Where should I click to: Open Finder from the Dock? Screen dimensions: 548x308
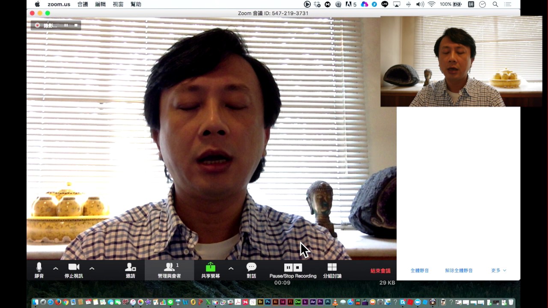coord(35,302)
